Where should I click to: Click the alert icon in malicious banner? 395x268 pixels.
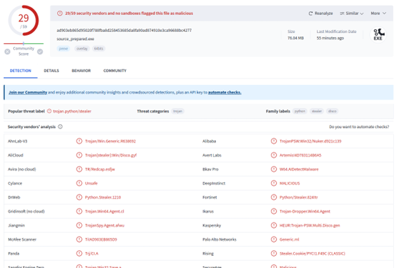click(60, 13)
